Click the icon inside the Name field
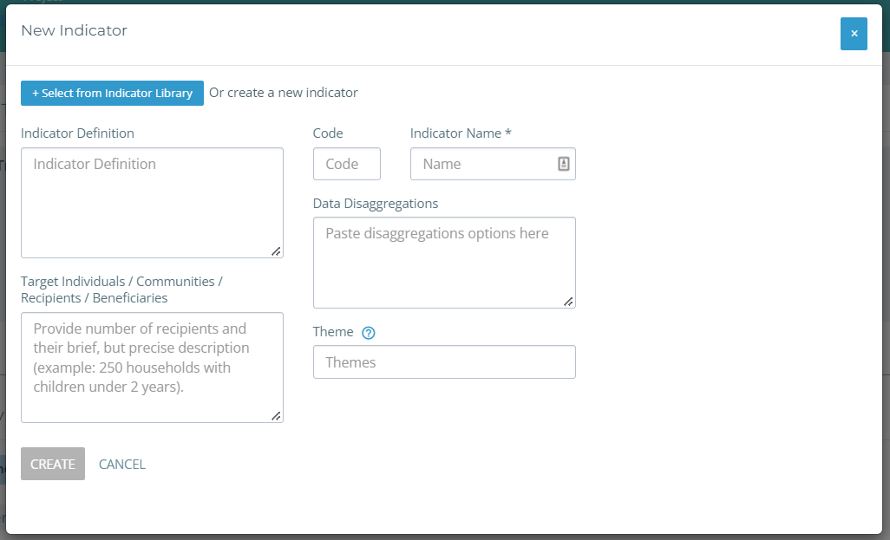The width and height of the screenshot is (890, 540). pos(565,163)
